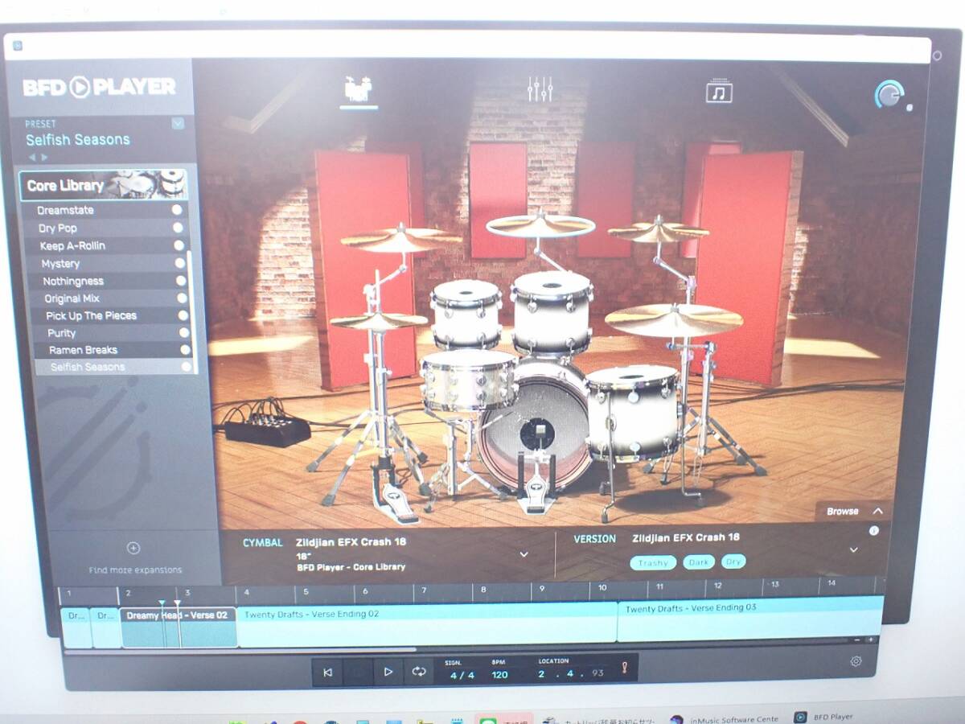Open the preset menu dropdown arrow
This screenshot has width=965, height=724.
pos(178,123)
